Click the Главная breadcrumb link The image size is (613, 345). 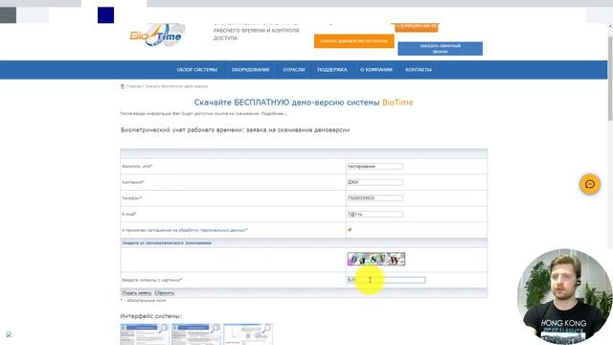click(x=133, y=86)
